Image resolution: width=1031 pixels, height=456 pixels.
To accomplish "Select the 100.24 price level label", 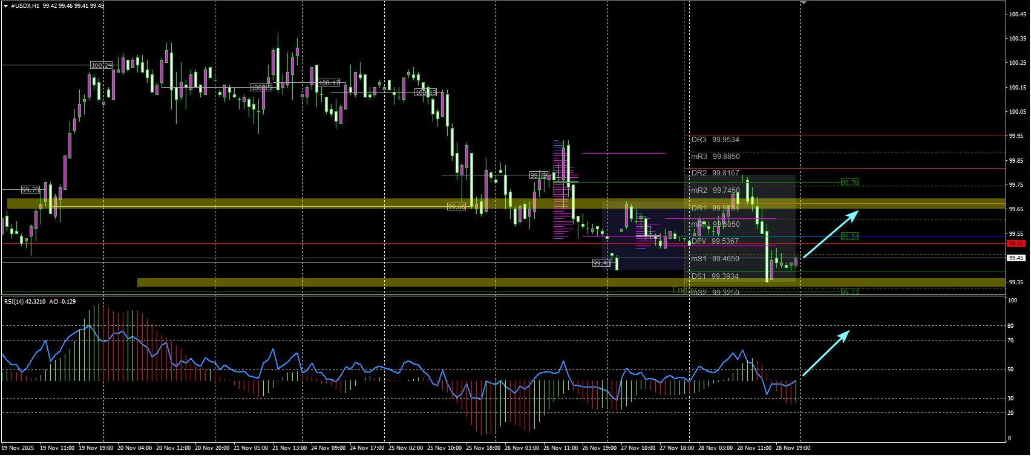I will pos(102,65).
